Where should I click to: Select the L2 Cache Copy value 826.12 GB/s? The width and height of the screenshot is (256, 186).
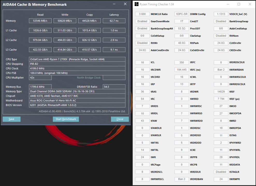point(90,40)
